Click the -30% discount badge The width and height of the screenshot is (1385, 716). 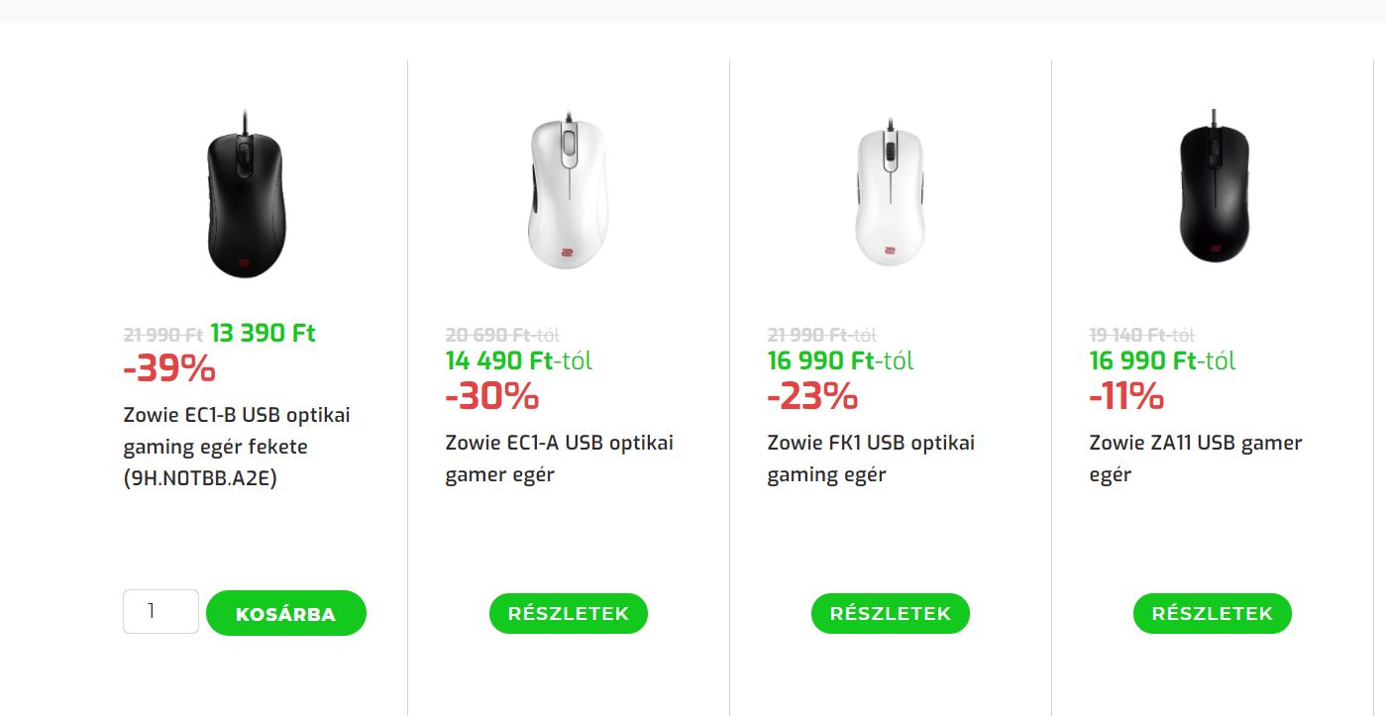(491, 396)
